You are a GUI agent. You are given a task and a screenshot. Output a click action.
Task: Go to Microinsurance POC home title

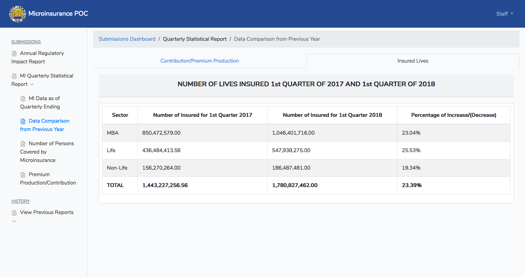pyautogui.click(x=58, y=13)
